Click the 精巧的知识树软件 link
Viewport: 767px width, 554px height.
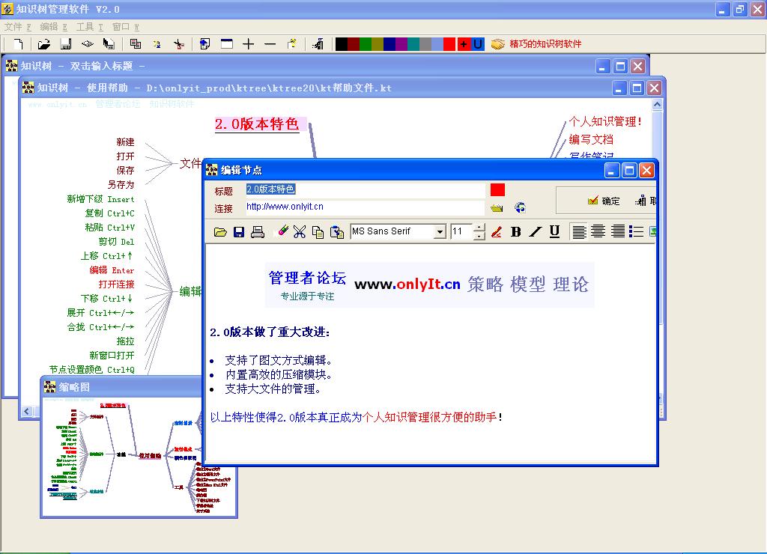545,44
